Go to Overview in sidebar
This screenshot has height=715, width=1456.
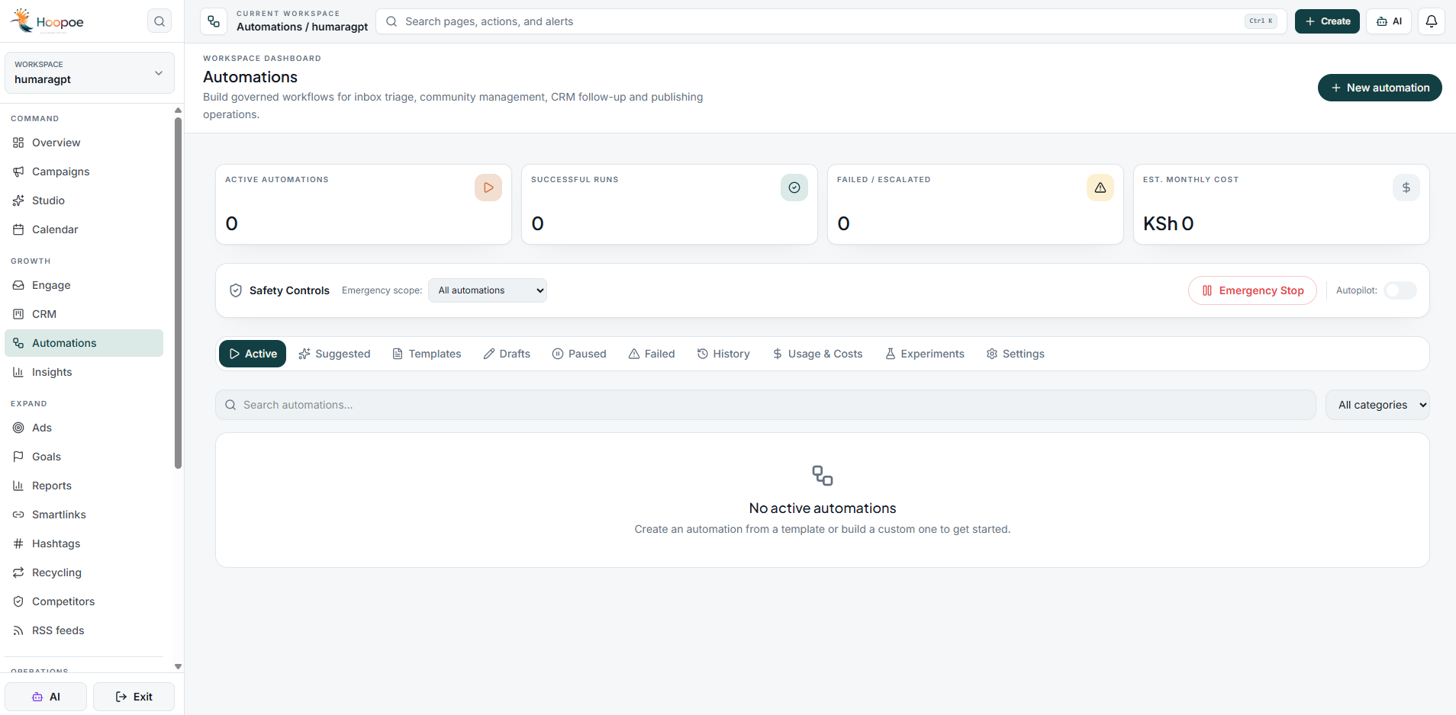point(84,143)
